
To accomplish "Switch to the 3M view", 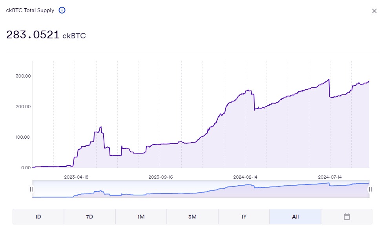I will 192,216.
